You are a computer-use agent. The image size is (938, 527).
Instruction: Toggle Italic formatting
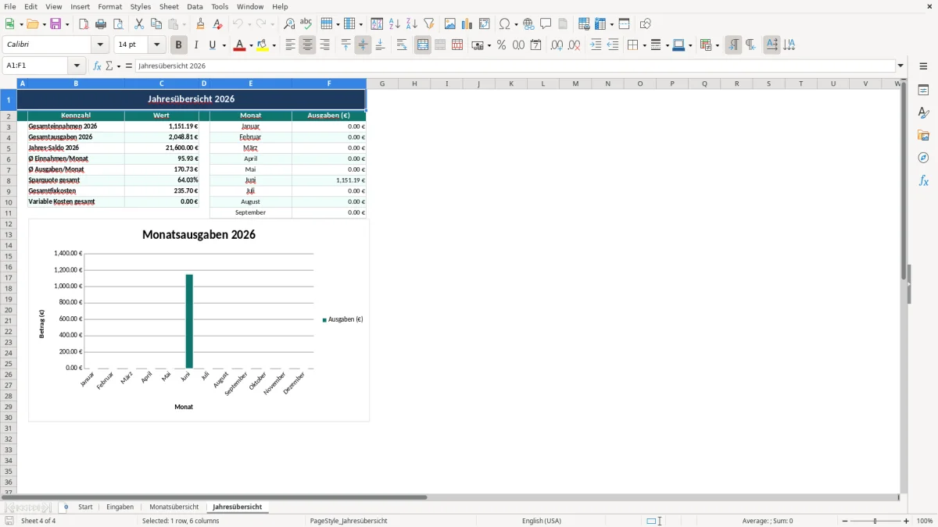pyautogui.click(x=196, y=45)
